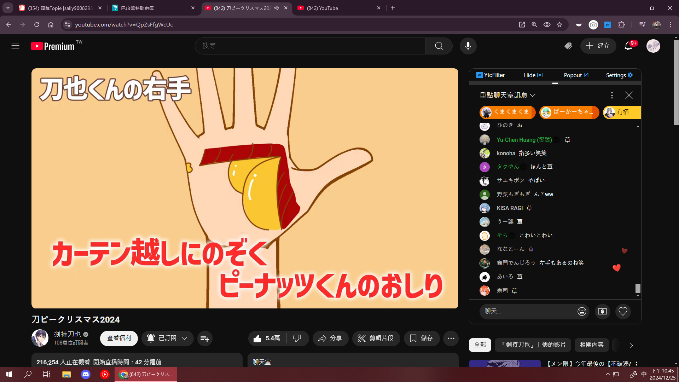Reload the current page
Viewport: 679px width, 382px height.
coord(36,24)
